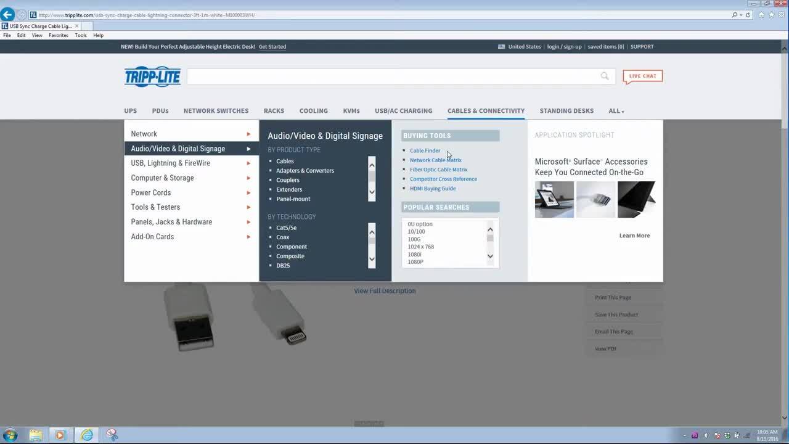
Task: Select RACKS in the navigation bar
Action: coord(274,111)
